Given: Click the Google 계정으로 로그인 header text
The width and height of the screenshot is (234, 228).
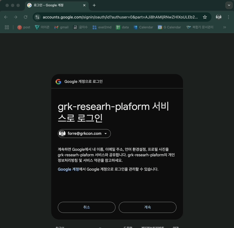Looking at the screenshot, I should tap(83, 82).
